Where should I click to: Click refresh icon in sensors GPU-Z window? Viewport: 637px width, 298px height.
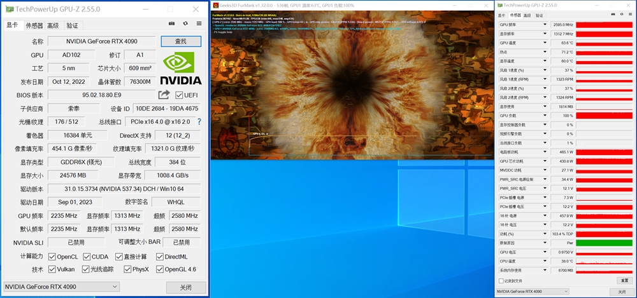click(x=622, y=15)
